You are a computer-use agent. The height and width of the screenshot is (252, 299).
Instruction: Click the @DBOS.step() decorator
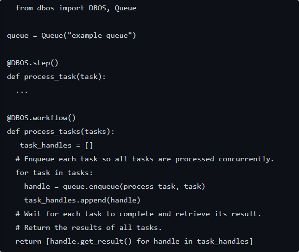tap(33, 63)
